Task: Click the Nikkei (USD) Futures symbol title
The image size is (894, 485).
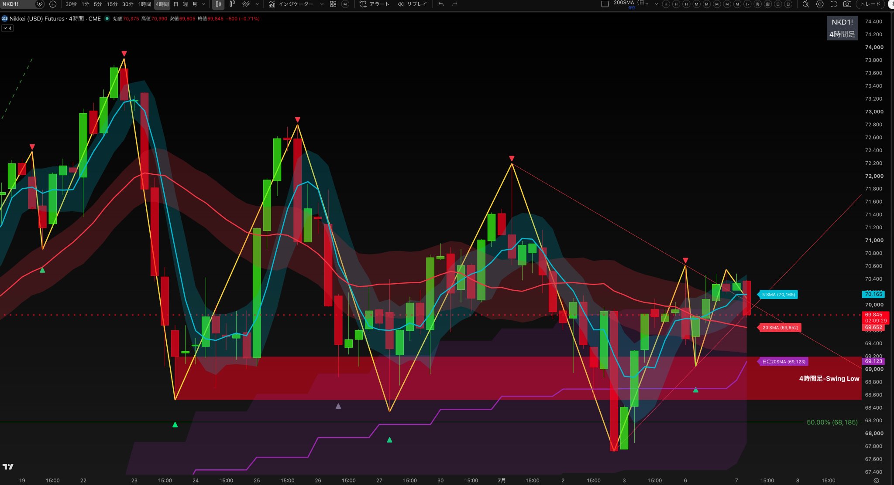Action: 55,19
